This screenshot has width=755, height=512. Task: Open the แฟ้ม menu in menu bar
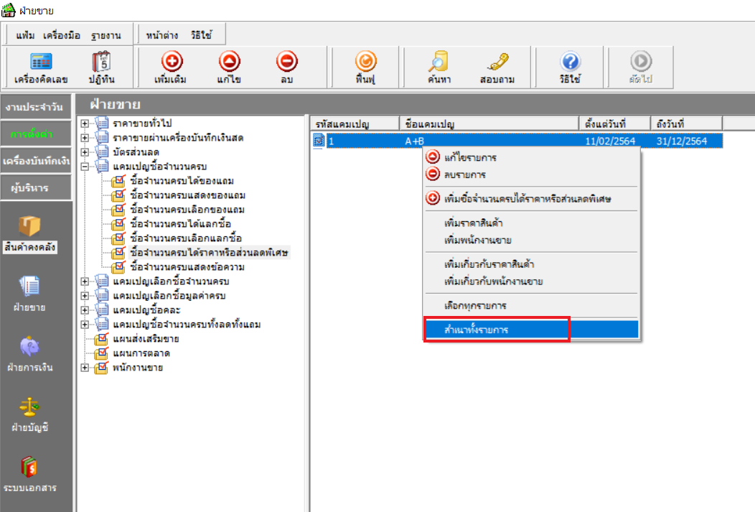click(x=25, y=35)
